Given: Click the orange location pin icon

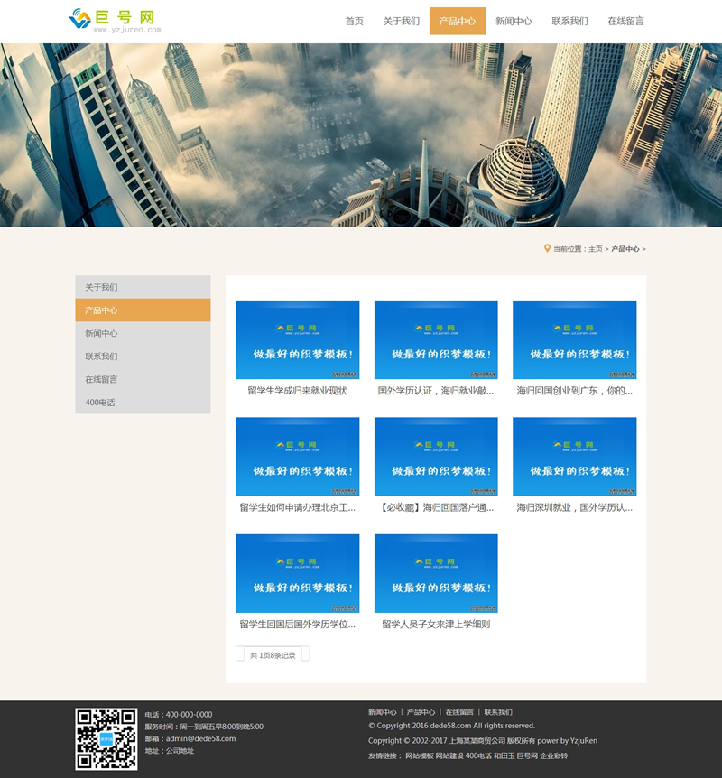Looking at the screenshot, I should coord(547,248).
